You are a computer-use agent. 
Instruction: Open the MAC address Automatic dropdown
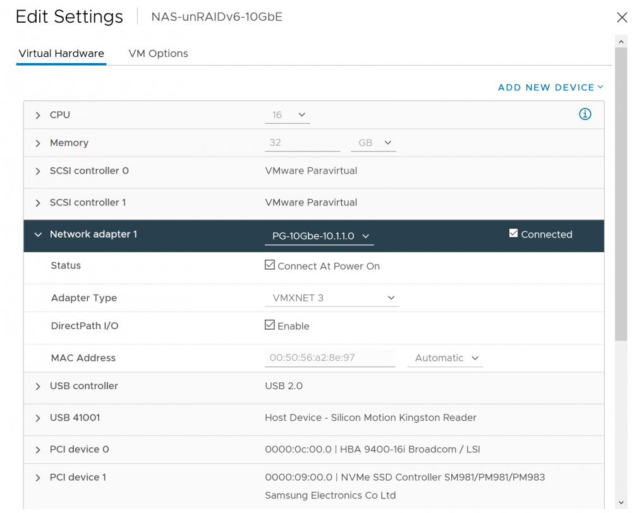(446, 358)
